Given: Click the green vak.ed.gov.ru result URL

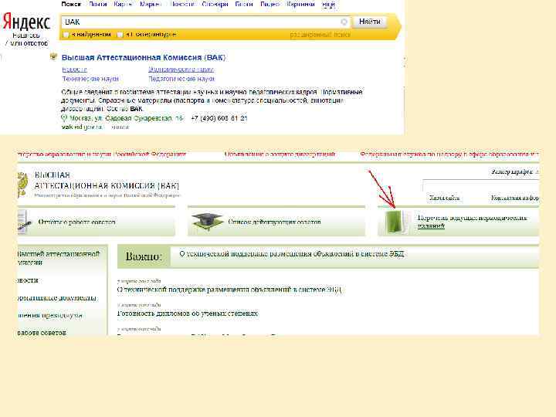Looking at the screenshot, I should (x=82, y=127).
